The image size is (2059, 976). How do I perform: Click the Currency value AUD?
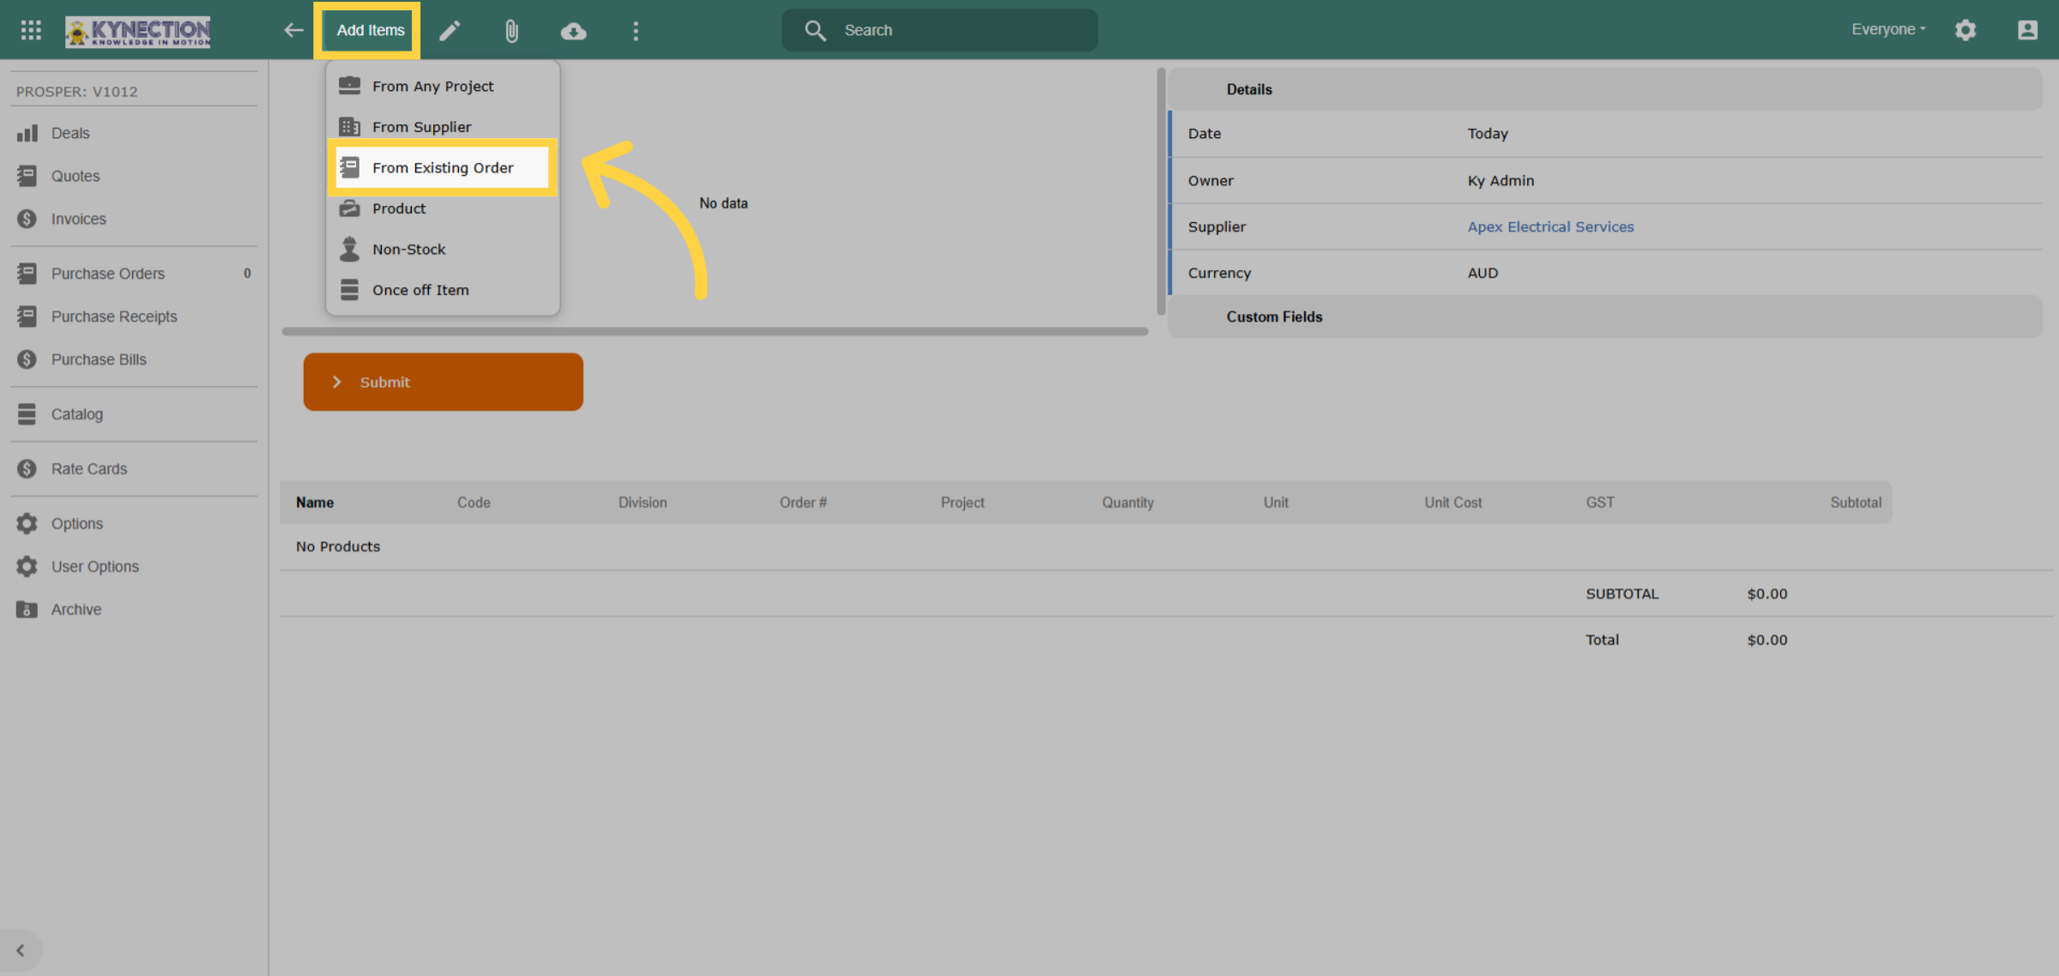pyautogui.click(x=1482, y=273)
